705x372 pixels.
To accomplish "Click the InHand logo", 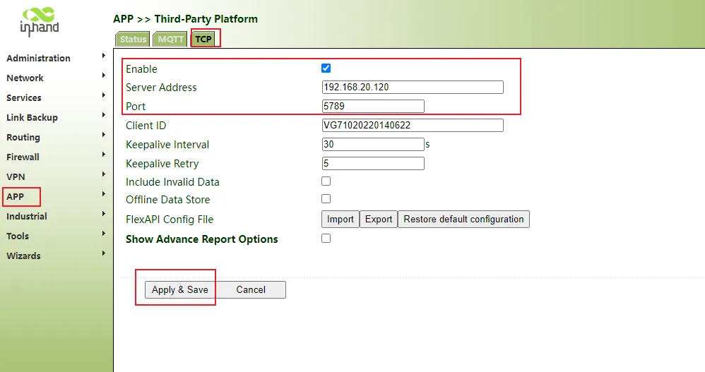I will tap(40, 21).
